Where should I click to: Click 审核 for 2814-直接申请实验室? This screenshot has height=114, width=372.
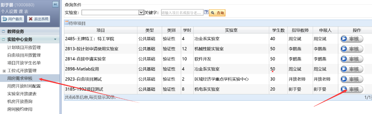click(x=352, y=59)
